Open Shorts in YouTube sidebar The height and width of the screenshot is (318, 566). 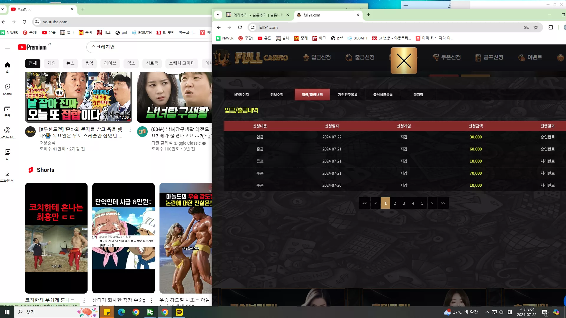[7, 89]
